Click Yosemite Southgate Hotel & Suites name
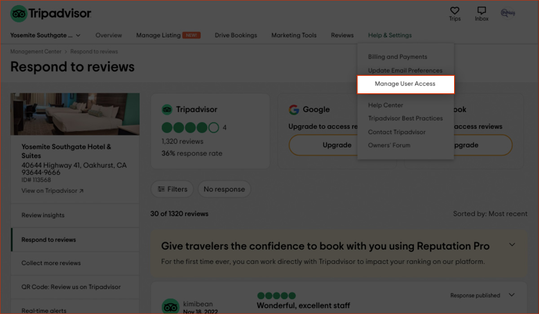Viewport: 539px width, 314px height. pyautogui.click(x=66, y=151)
